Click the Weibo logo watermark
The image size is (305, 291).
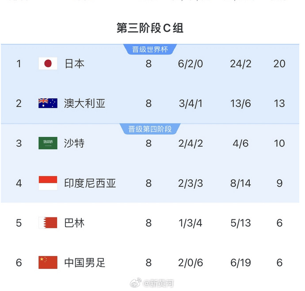(137, 283)
